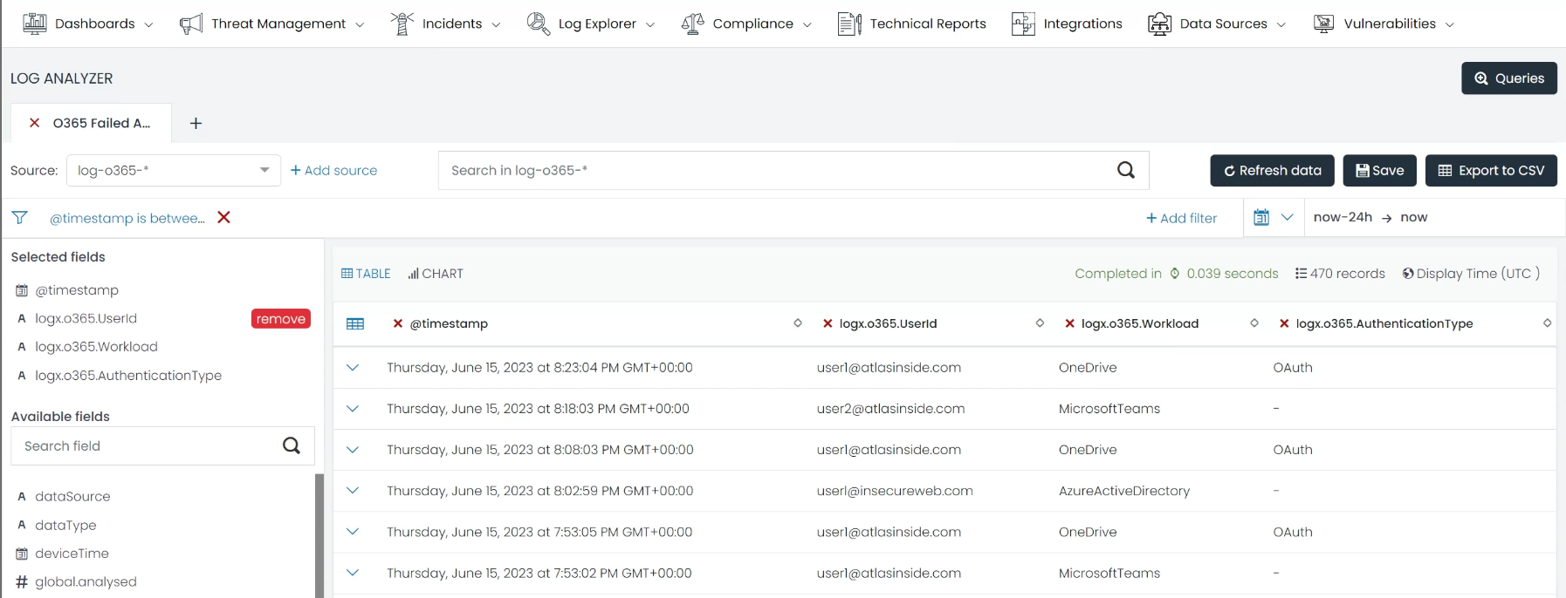The height and width of the screenshot is (598, 1566).
Task: Open the Data Sources menu
Action: (1217, 24)
